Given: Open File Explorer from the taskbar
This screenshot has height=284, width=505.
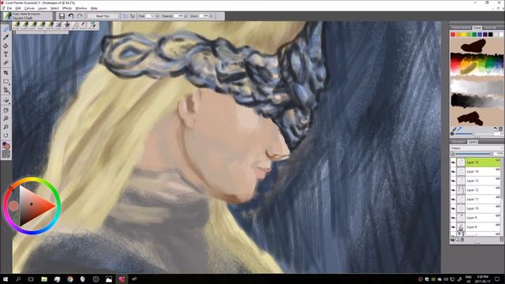Looking at the screenshot, I should pyautogui.click(x=44, y=279).
